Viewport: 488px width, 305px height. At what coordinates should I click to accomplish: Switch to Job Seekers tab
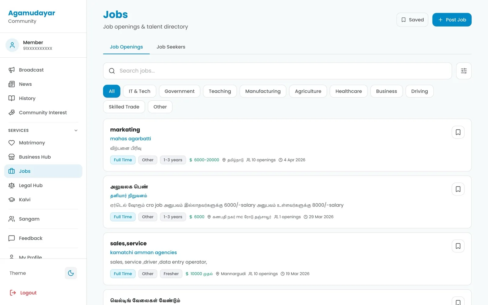click(x=171, y=47)
